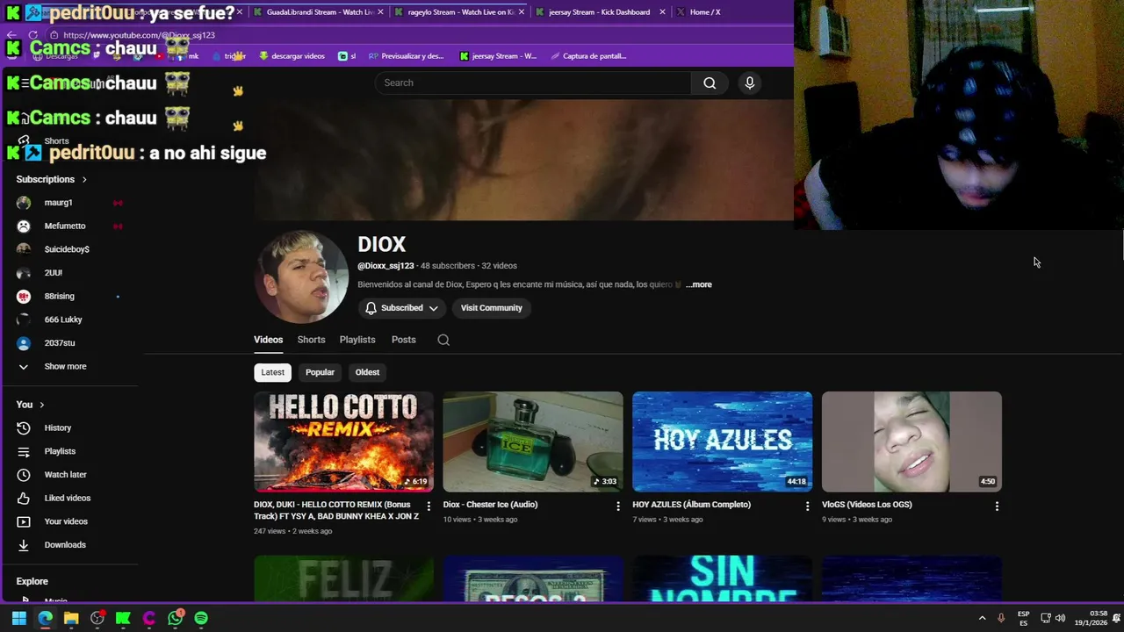This screenshot has width=1124, height=632.
Task: Activate voice search microphone icon
Action: (x=749, y=83)
